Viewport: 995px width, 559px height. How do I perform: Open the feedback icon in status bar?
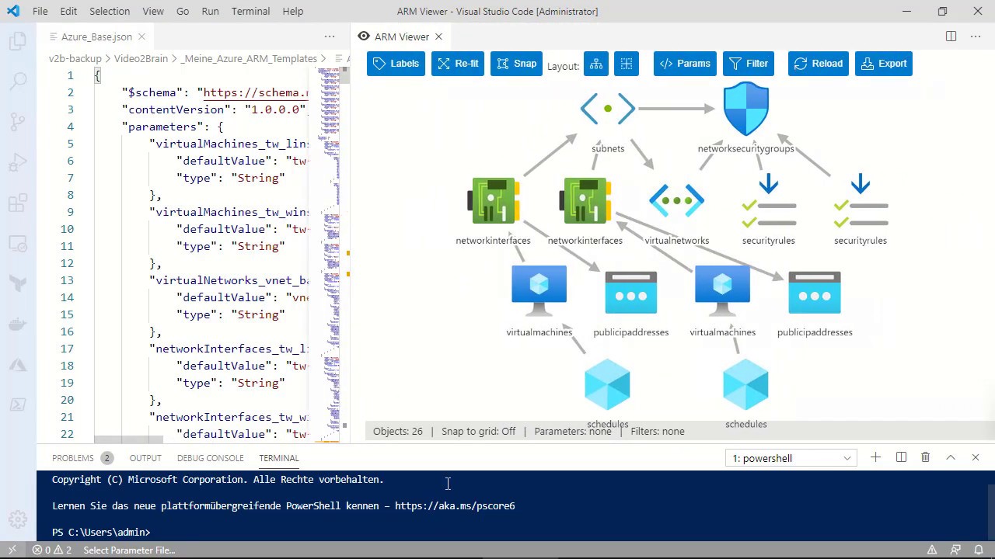coord(956,550)
